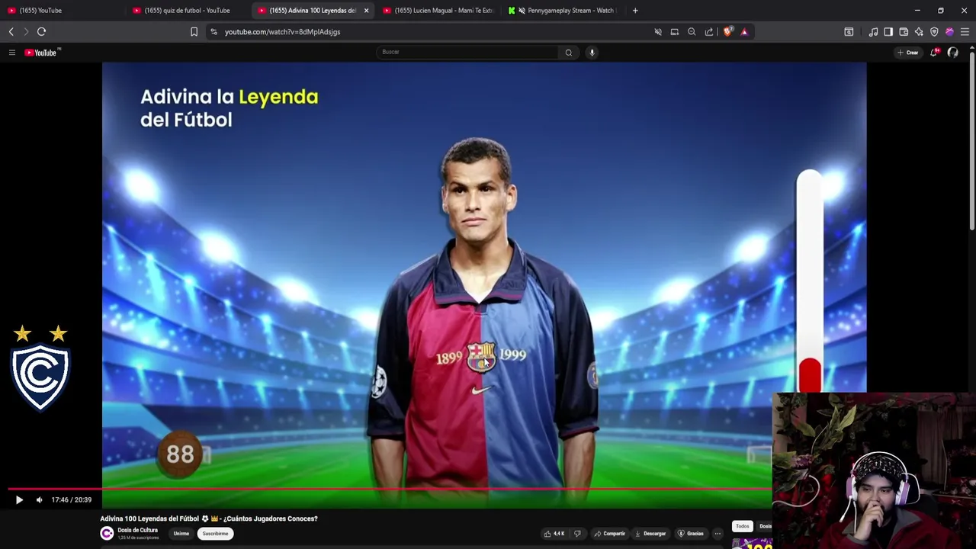Switch to 'Pennygameplay Stream' tab
This screenshot has height=549, width=976.
click(x=564, y=11)
